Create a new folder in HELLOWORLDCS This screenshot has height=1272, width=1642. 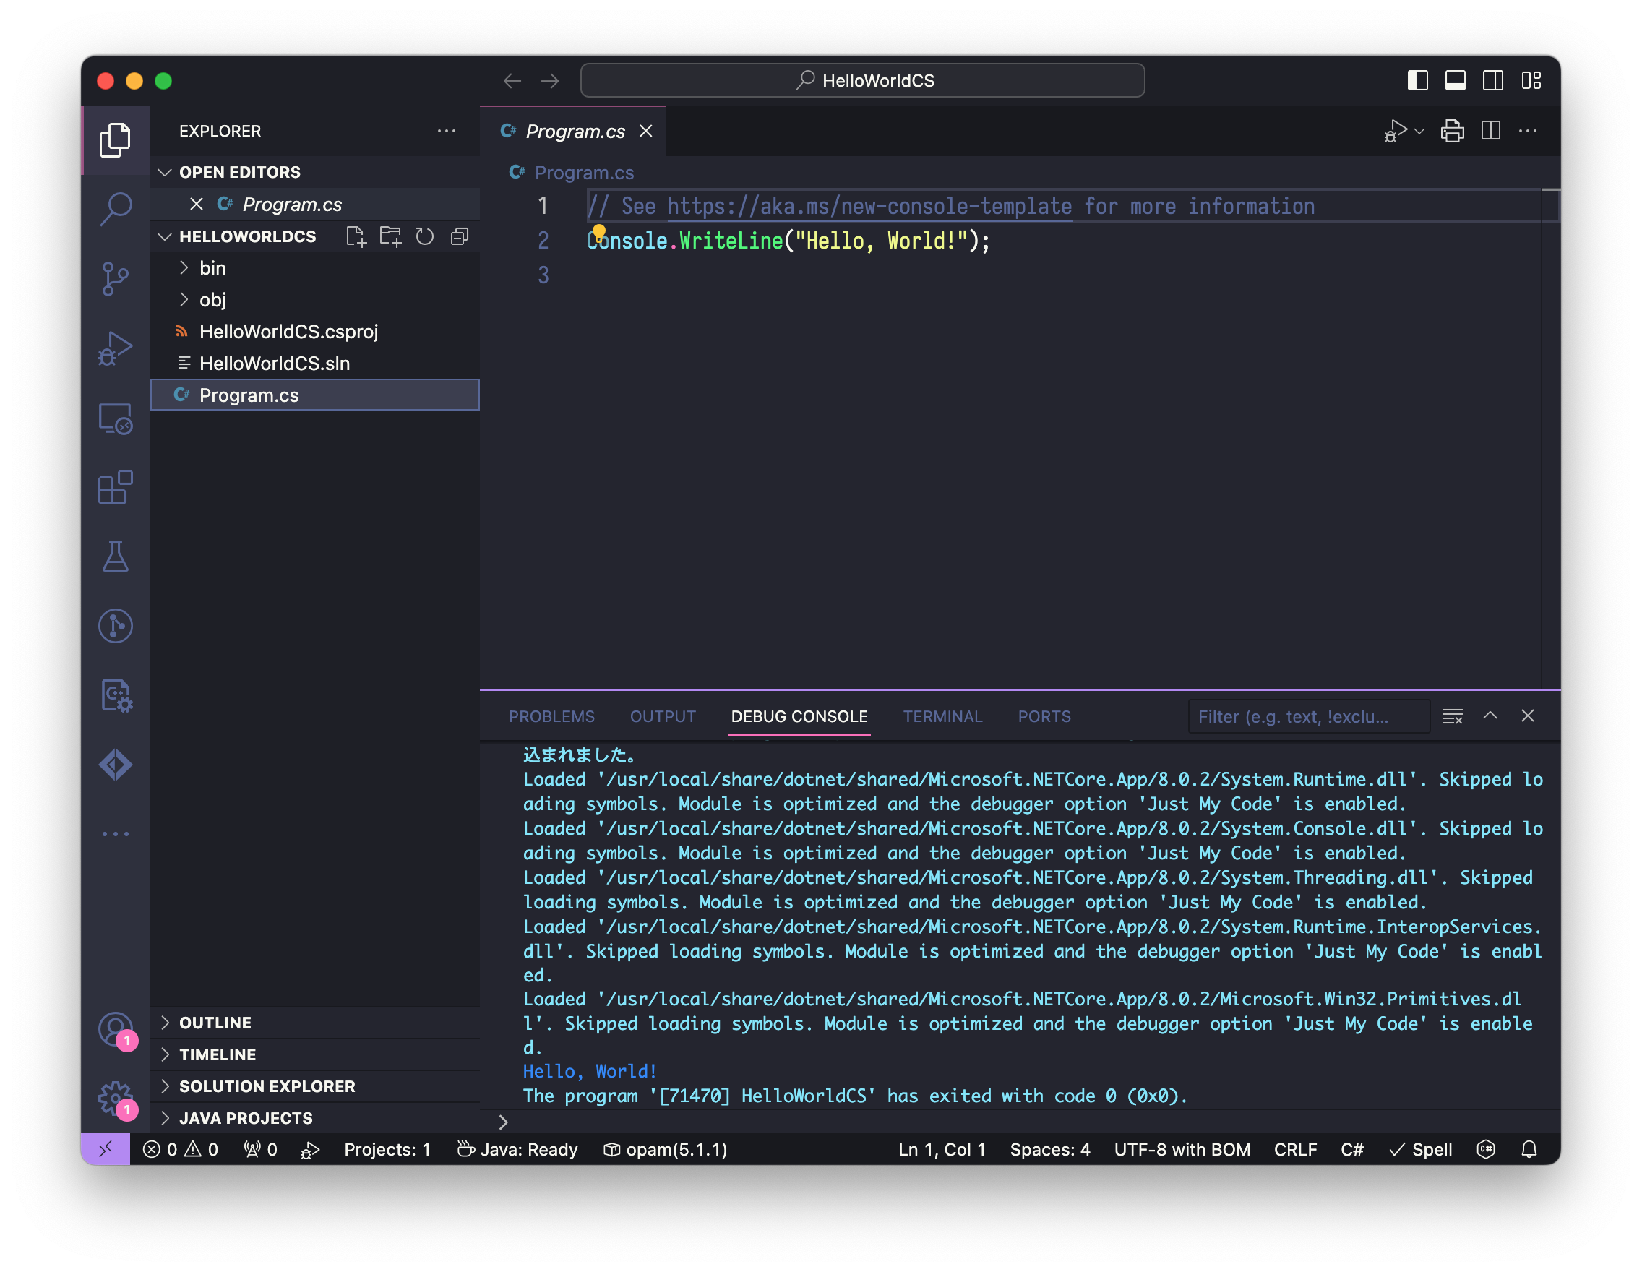[x=390, y=237]
